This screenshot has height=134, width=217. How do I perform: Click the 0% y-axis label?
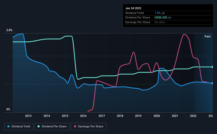8,109
